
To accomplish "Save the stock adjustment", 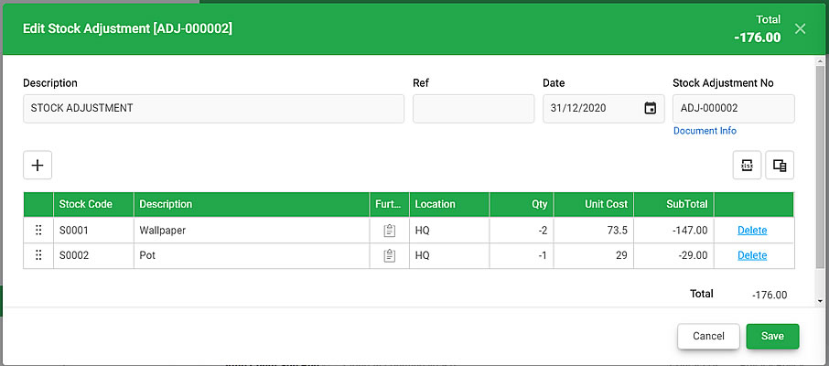I will (x=772, y=337).
